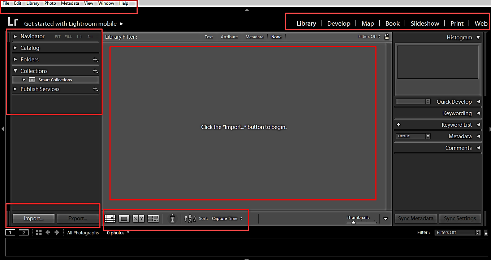Image resolution: width=491 pixels, height=260 pixels.
Task: Set Navigator zoom to FIT
Action: (x=58, y=37)
